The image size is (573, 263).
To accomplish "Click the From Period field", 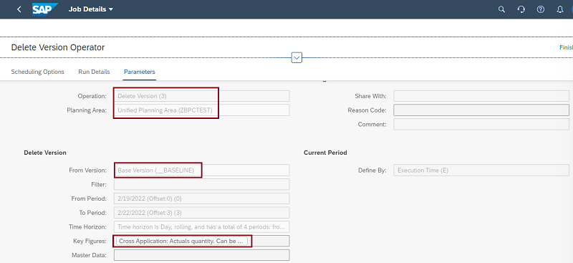I will pyautogui.click(x=202, y=199).
